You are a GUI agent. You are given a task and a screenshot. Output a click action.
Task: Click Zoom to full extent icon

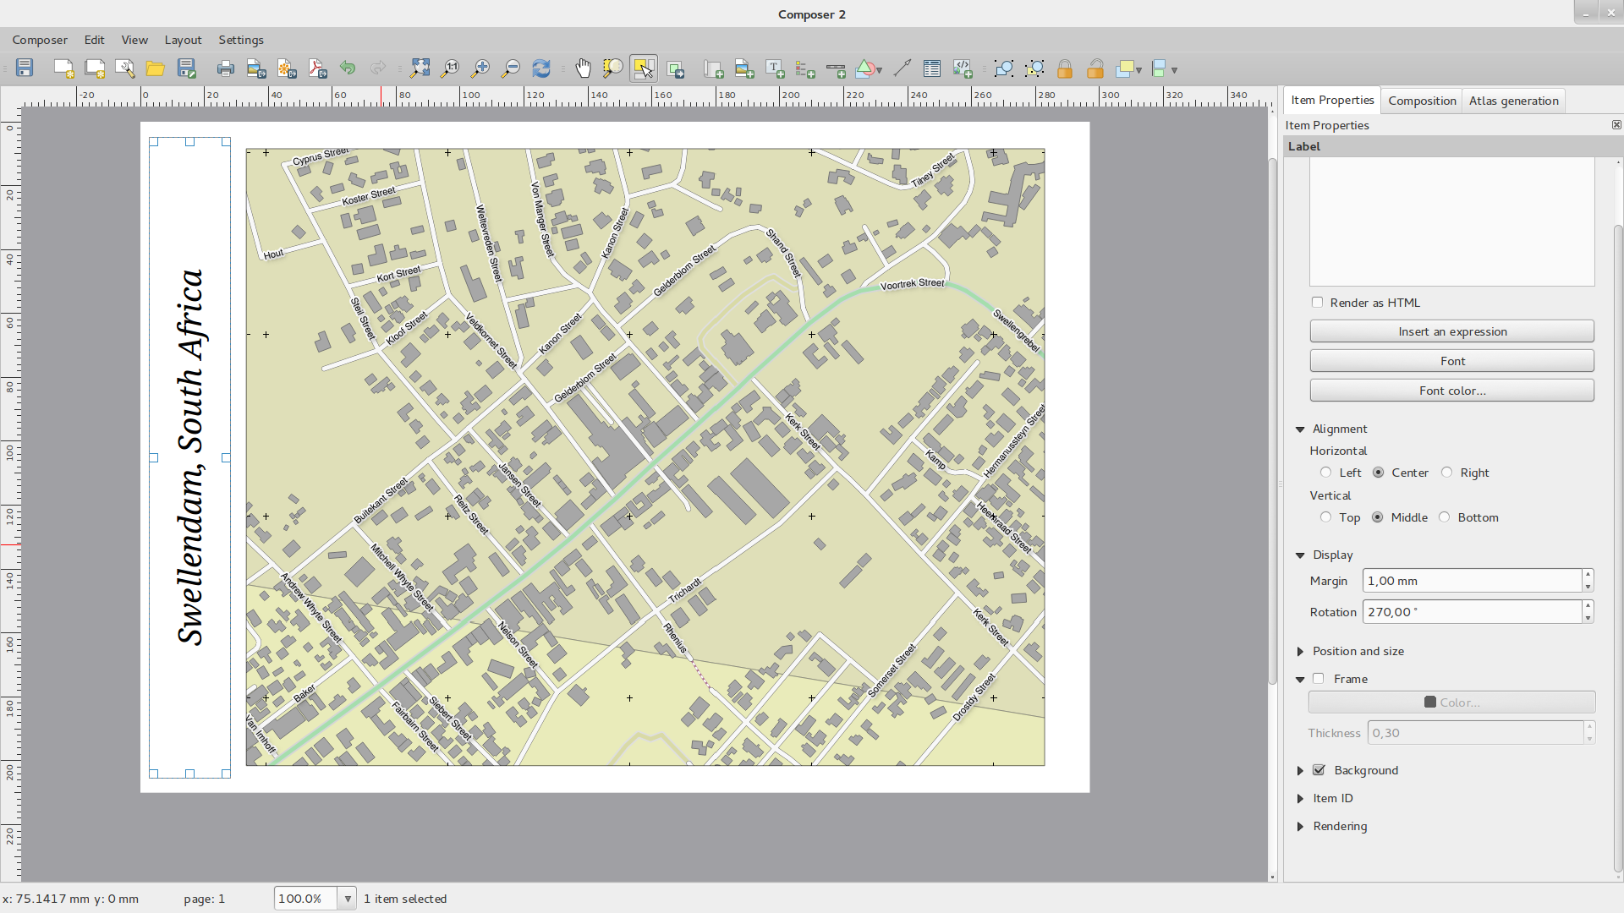(420, 68)
